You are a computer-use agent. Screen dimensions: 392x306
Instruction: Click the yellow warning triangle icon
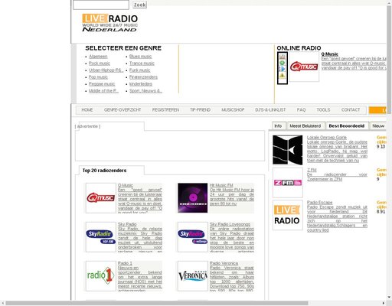click(x=282, y=75)
